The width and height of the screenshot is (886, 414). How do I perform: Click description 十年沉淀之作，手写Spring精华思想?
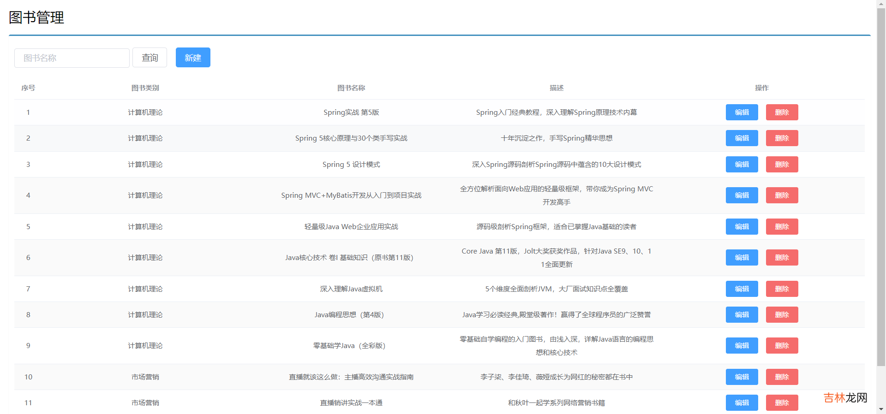[x=557, y=138]
